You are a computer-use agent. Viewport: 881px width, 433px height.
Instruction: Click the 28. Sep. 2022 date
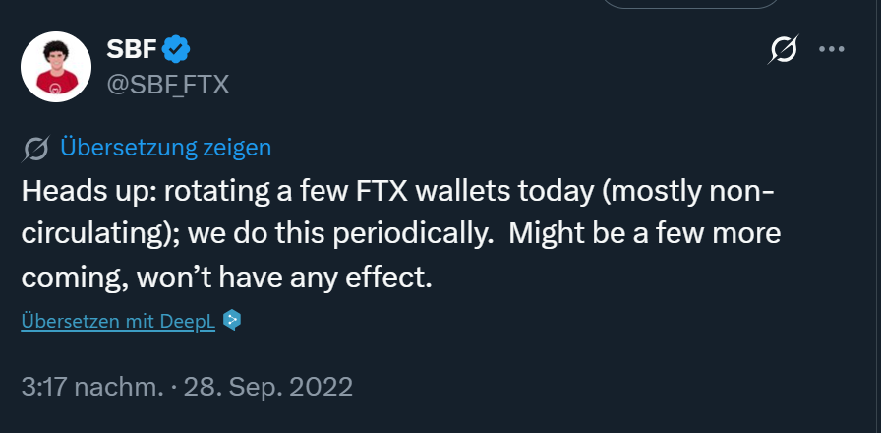pos(267,386)
